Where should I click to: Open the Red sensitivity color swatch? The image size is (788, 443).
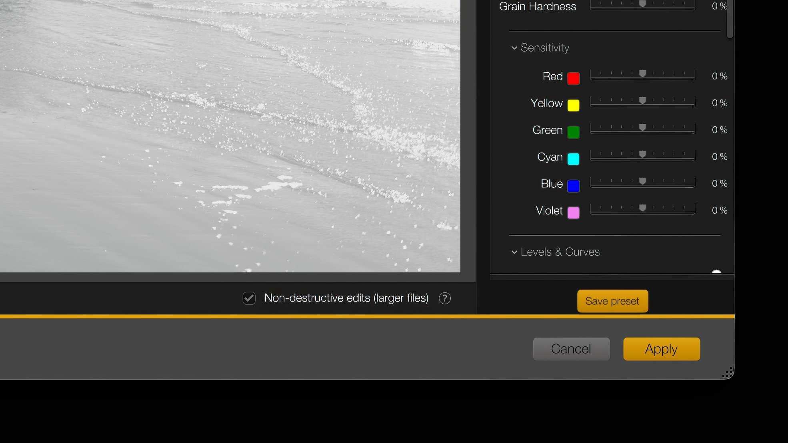(574, 79)
